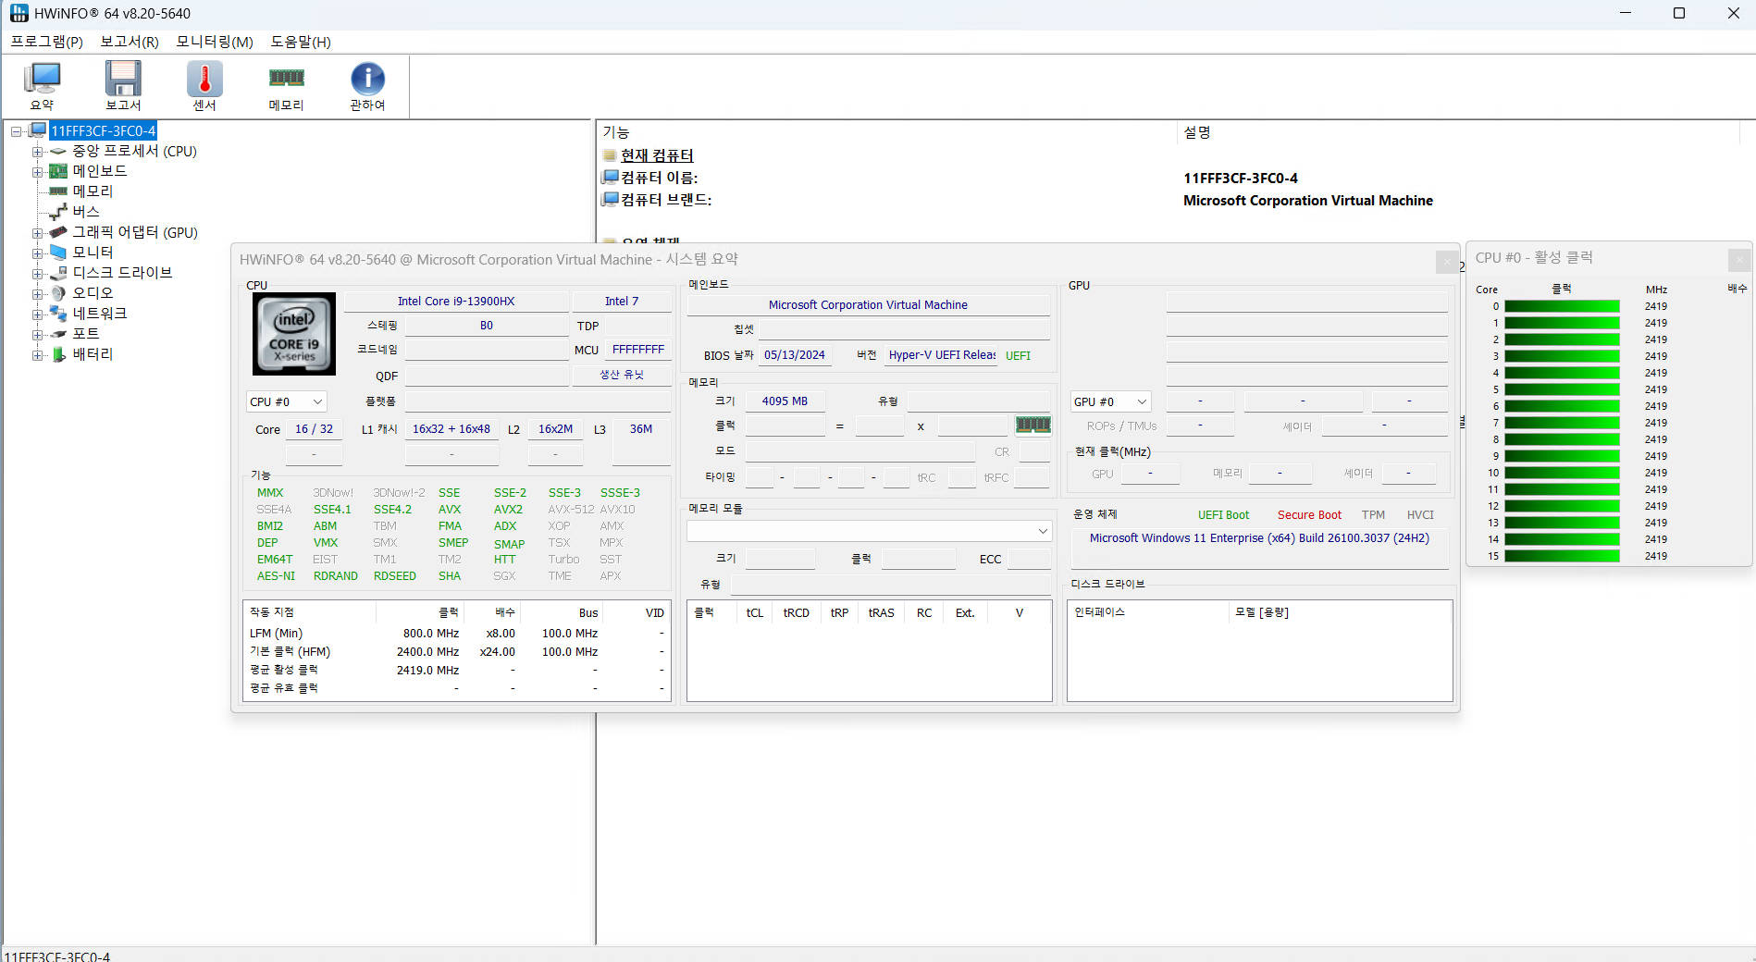Viewport: 1756px width, 962px height.
Task: Open the 관하여 (About) info icon
Action: (x=367, y=79)
